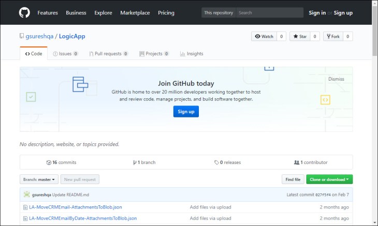Open the Projects tab
Screen dimensions: 378x226
click(154, 54)
